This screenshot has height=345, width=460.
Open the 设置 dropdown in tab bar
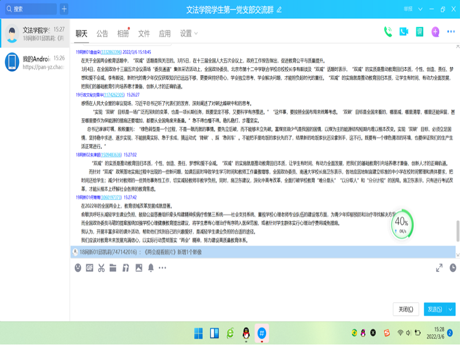(x=188, y=33)
